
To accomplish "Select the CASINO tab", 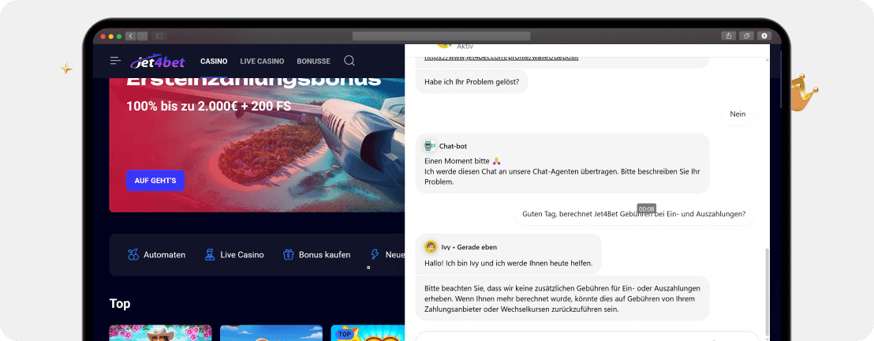I will (x=214, y=62).
